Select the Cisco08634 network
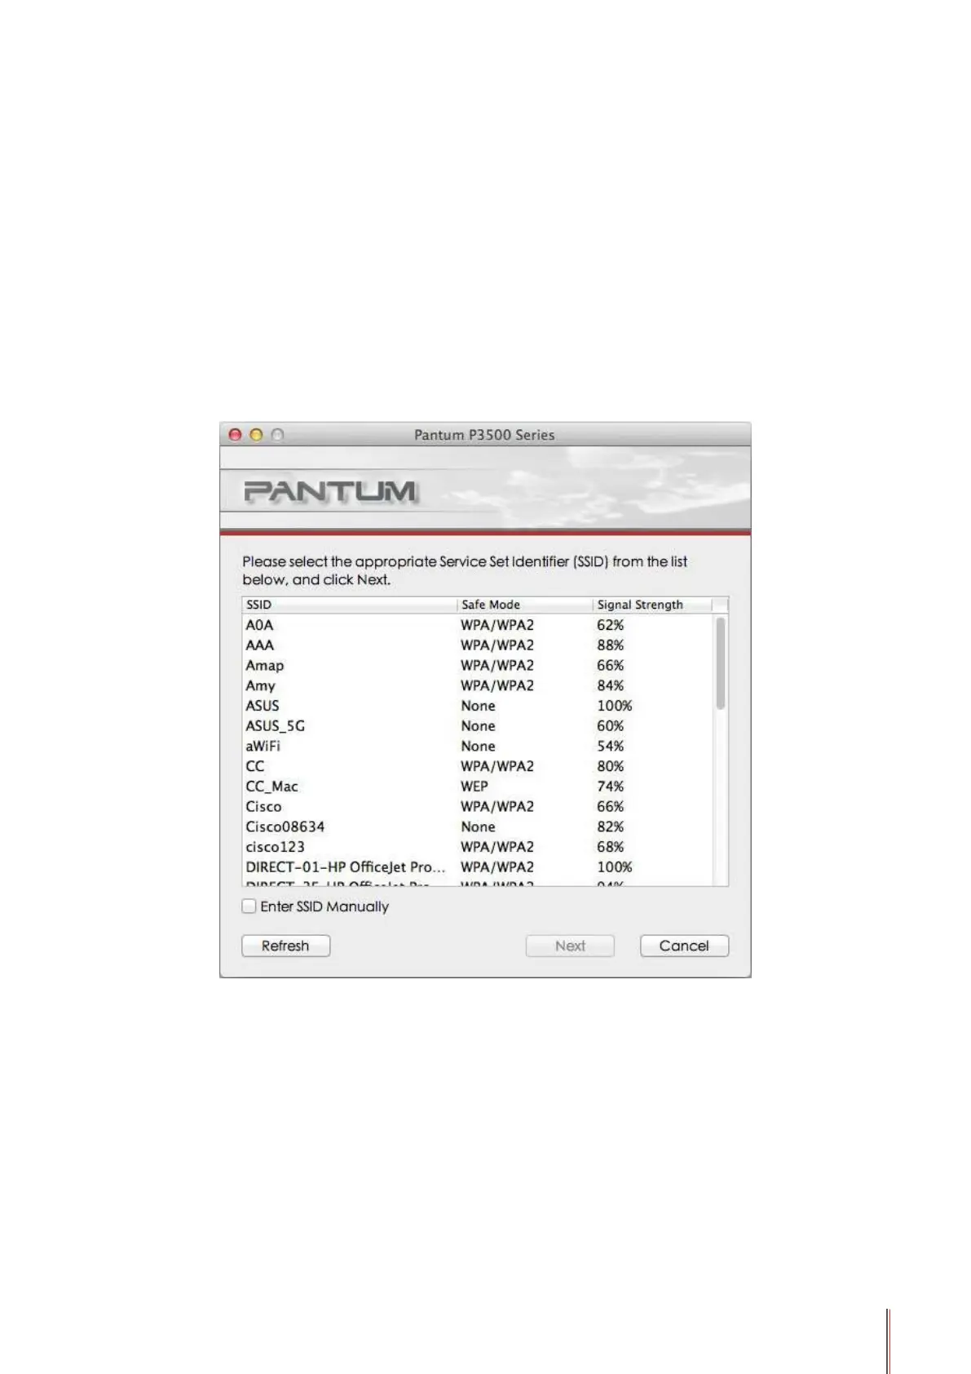The image size is (971, 1374). pyautogui.click(x=478, y=827)
